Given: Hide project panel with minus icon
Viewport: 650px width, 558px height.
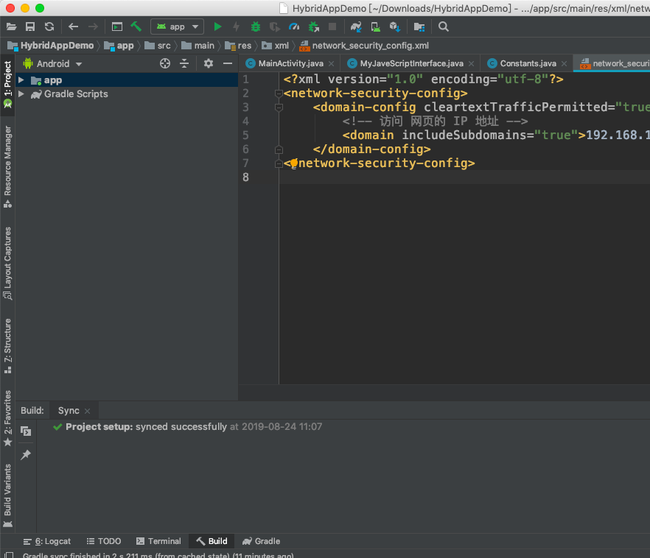Looking at the screenshot, I should point(228,63).
